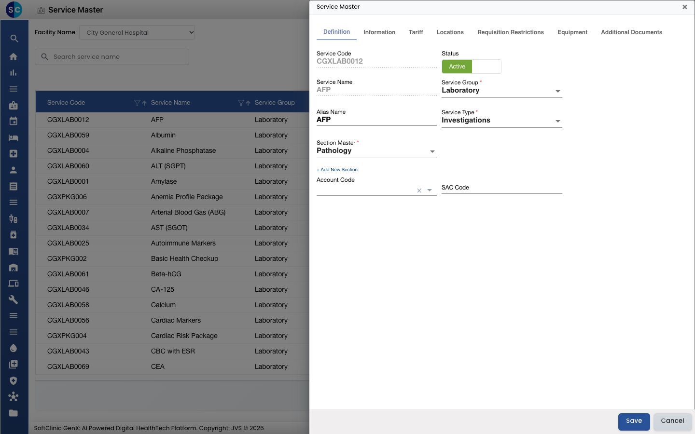
Task: Click the warehouse icon in the sidebar
Action: (14, 267)
